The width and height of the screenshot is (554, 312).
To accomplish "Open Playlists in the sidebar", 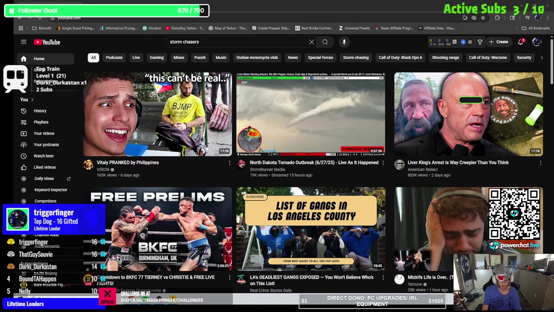I will coord(41,122).
